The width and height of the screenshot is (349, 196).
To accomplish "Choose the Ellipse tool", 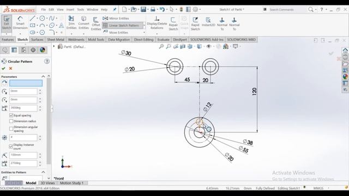I will tap(52, 26).
